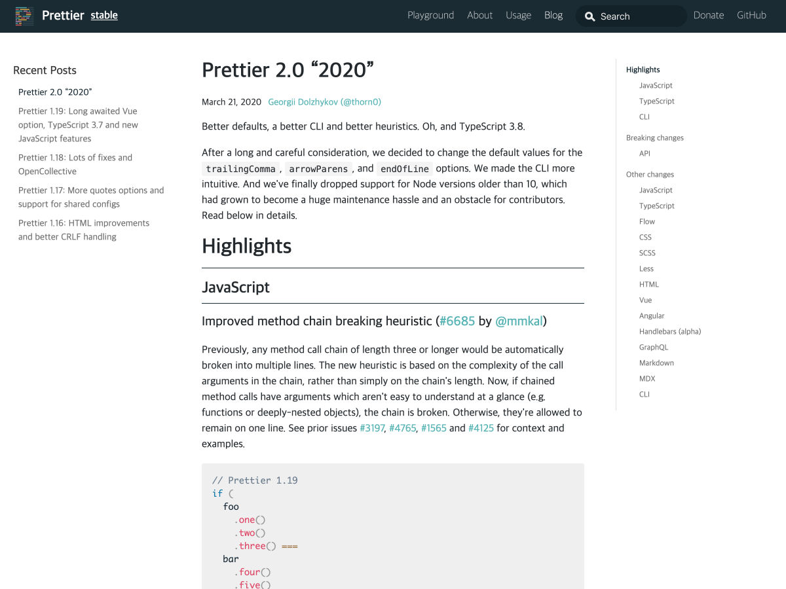Open Prettier 1.16 HTML improvements post
This screenshot has height=589, width=786.
[84, 230]
